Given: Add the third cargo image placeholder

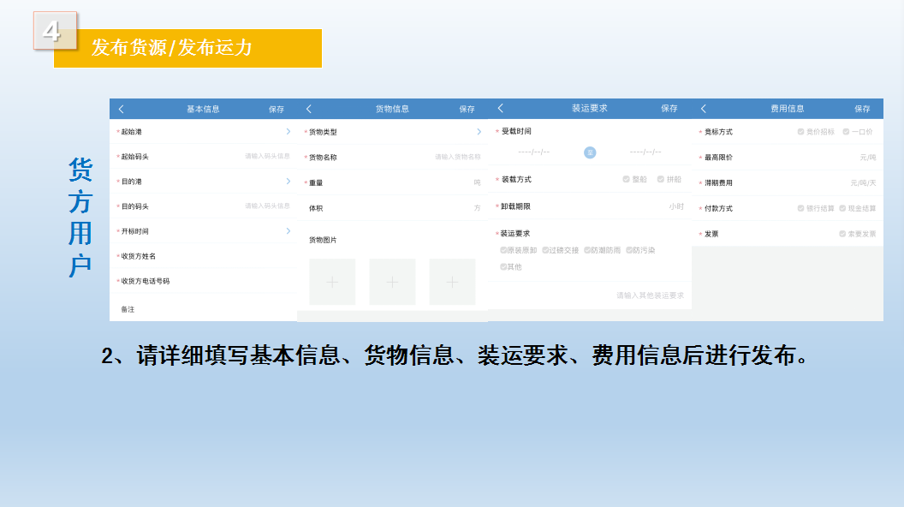Looking at the screenshot, I should pos(452,282).
